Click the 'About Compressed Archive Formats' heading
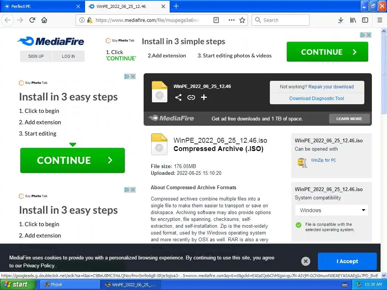 (193, 187)
